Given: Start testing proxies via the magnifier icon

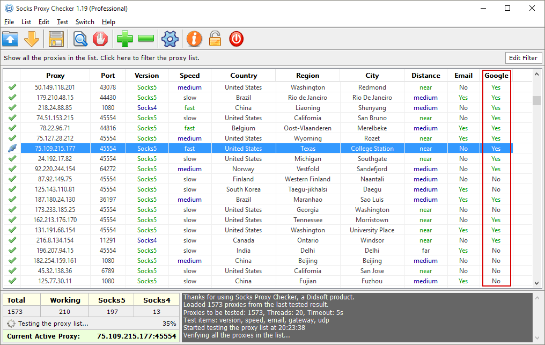Looking at the screenshot, I should 80,39.
